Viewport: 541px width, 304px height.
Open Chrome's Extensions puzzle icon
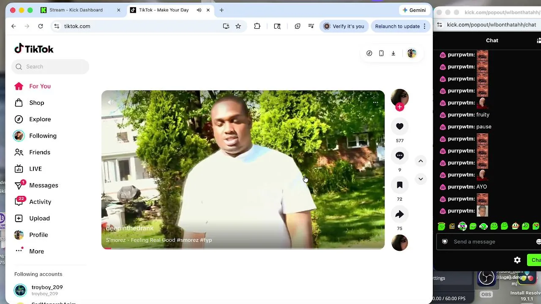257,26
